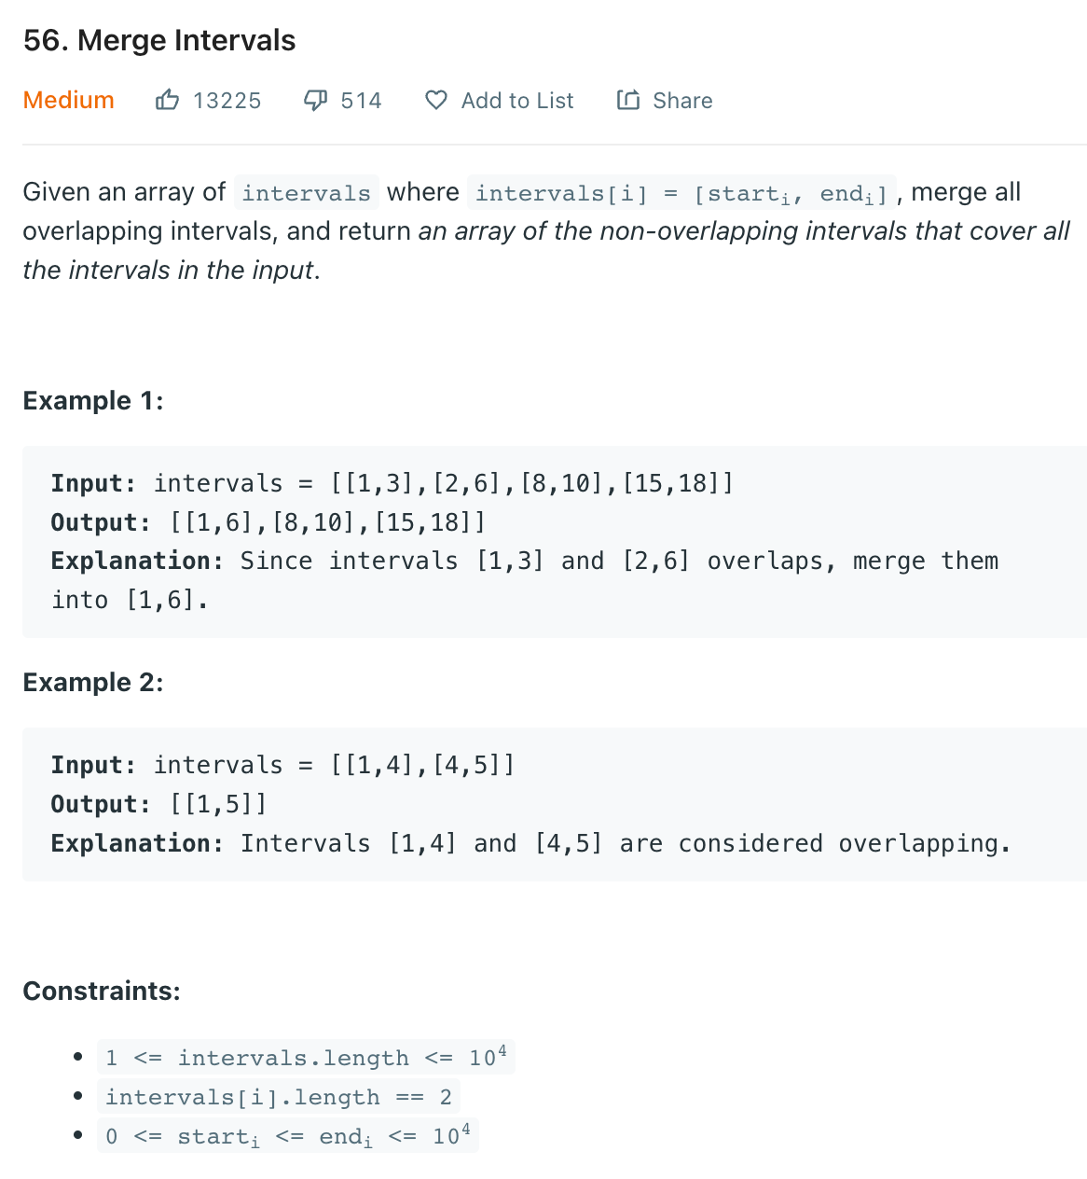Click the '56. Merge Intervals' title
This screenshot has width=1087, height=1179.
pyautogui.click(x=159, y=40)
